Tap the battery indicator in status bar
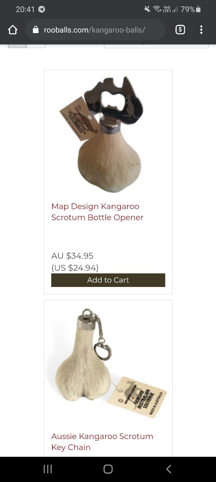Screen dimensions: 216x482 tap(198, 9)
